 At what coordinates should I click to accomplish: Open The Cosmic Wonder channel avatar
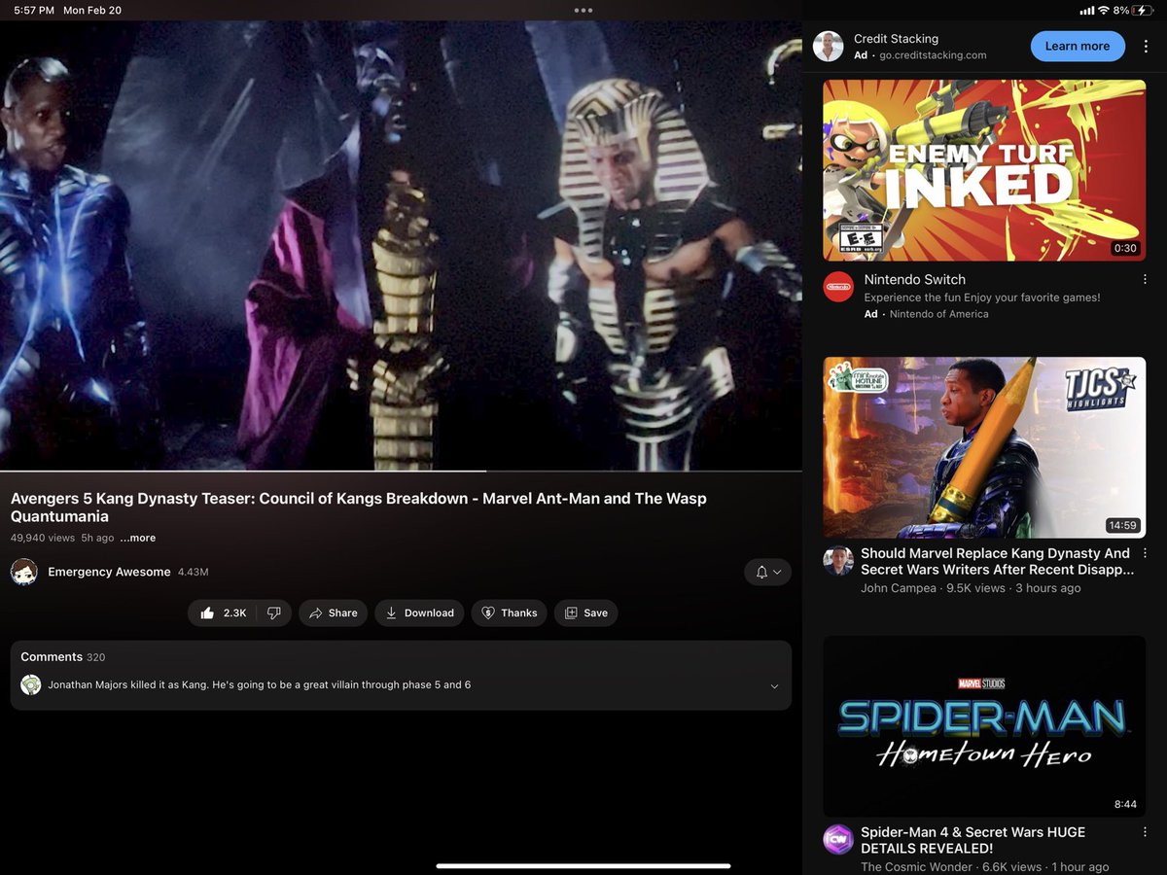838,839
